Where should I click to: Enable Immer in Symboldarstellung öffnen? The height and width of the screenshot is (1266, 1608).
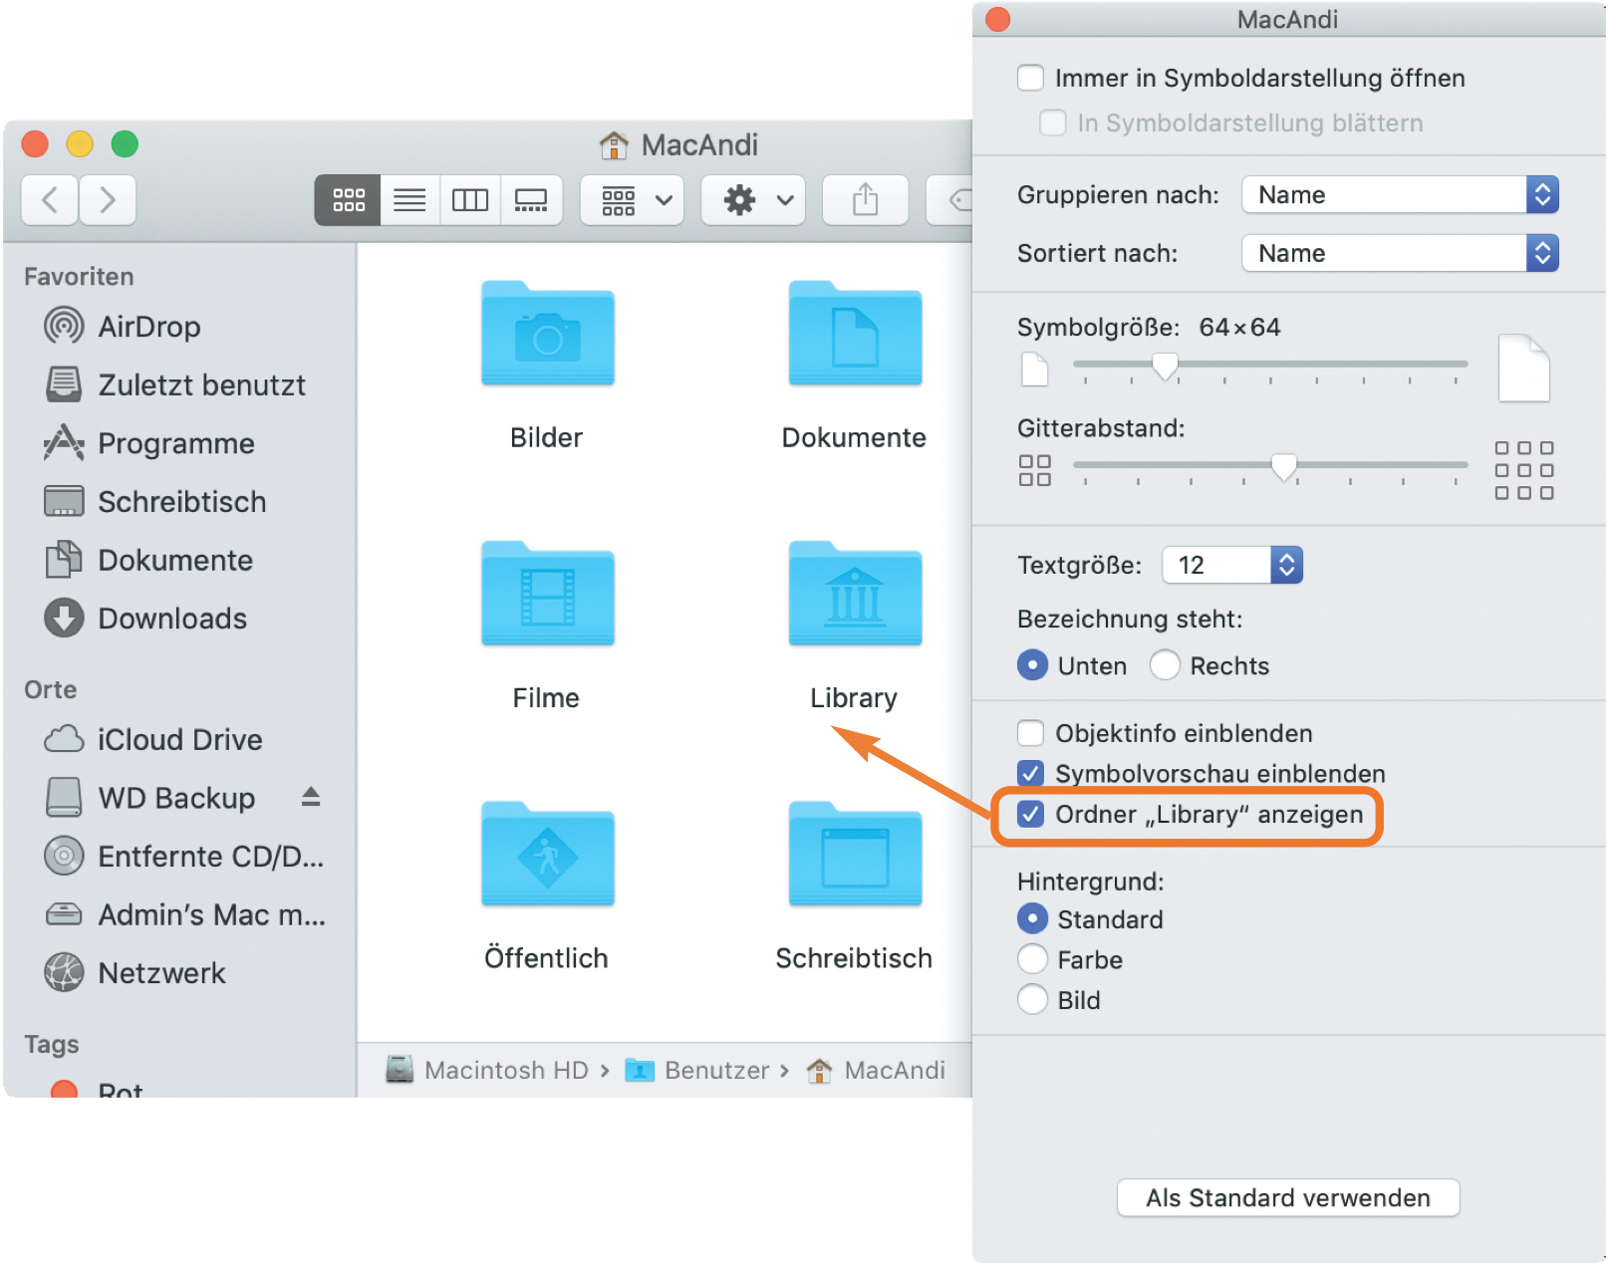click(x=1030, y=78)
